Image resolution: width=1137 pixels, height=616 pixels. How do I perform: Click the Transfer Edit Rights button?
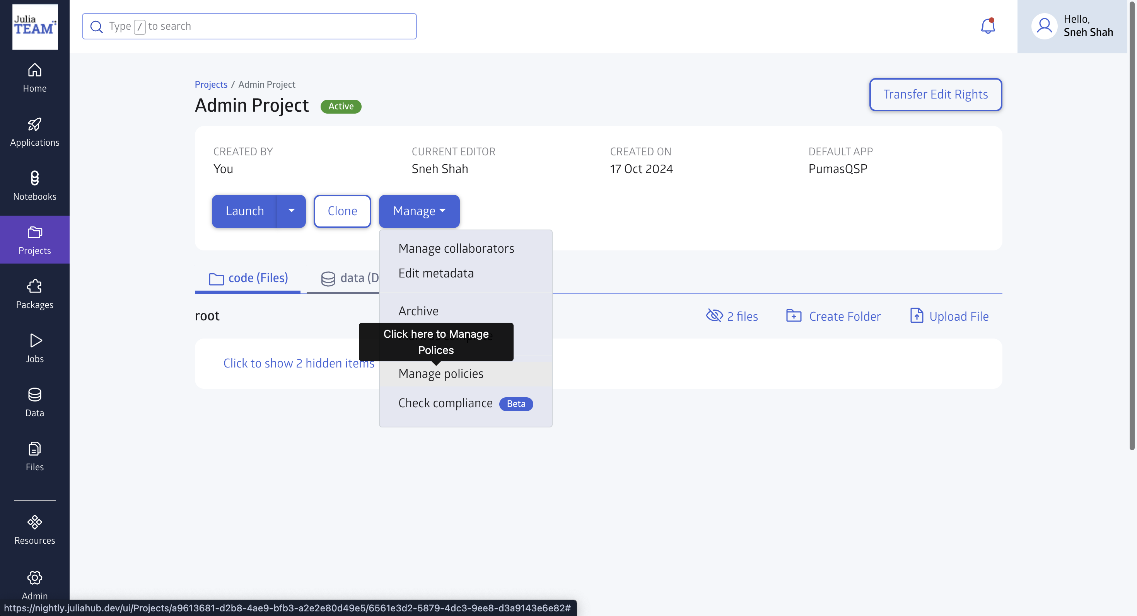coord(935,94)
